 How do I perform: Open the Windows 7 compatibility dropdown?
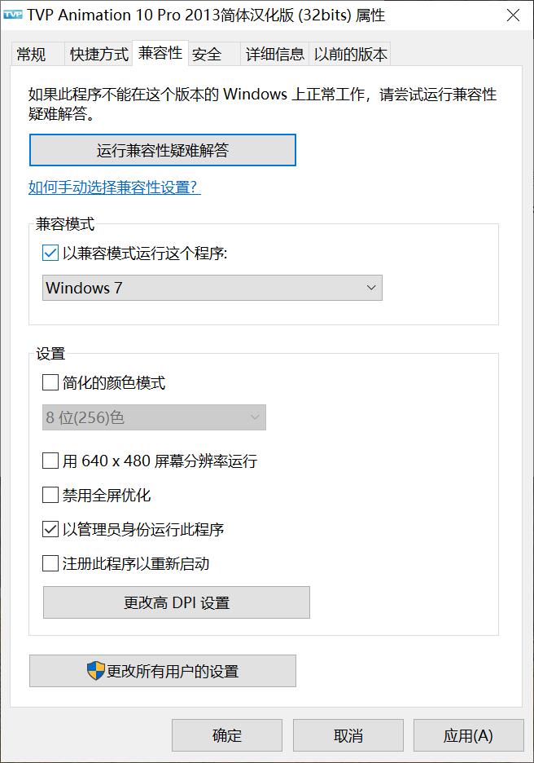tap(212, 288)
